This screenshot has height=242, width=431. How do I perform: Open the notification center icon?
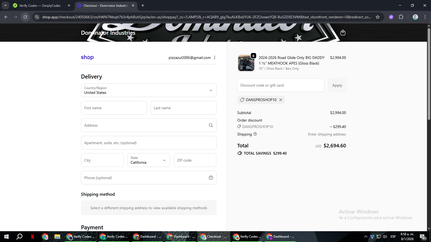(x=423, y=237)
